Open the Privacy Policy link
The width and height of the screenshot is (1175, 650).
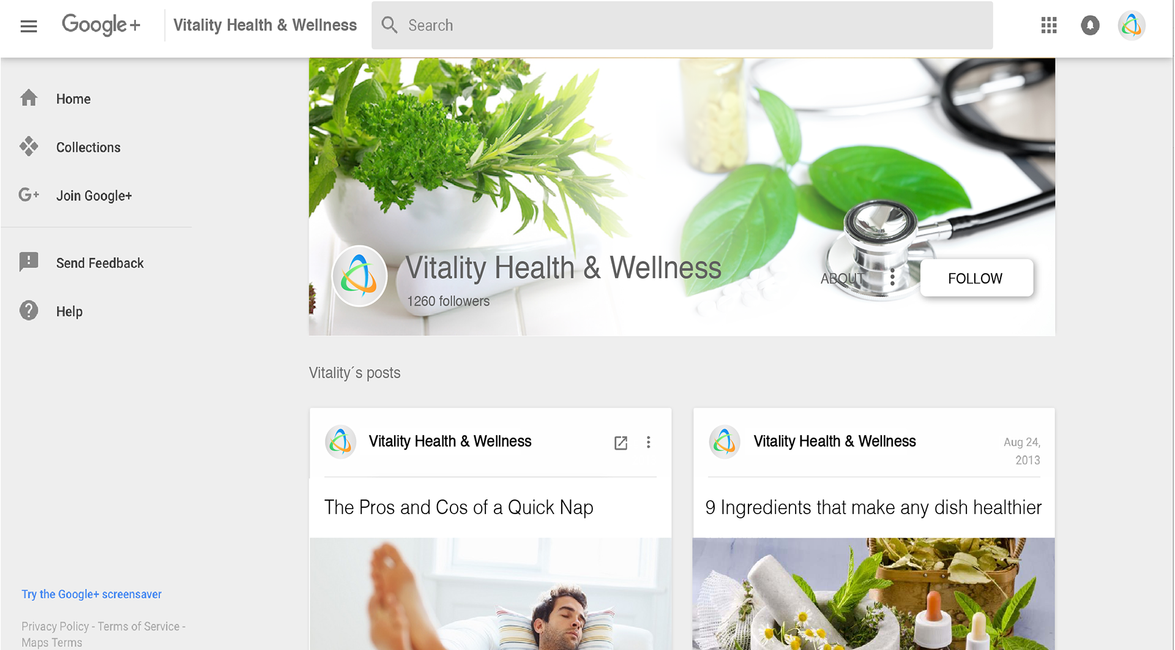[55, 627]
